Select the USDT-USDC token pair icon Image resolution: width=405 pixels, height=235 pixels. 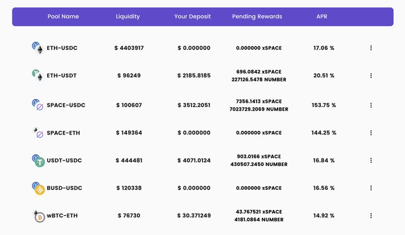coord(38,161)
